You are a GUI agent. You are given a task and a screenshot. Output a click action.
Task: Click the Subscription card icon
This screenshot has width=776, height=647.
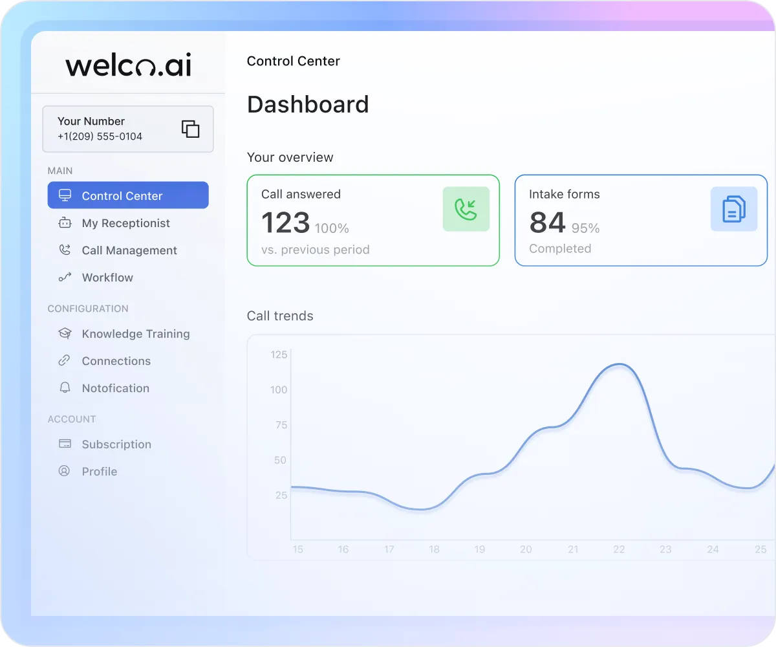tap(65, 444)
